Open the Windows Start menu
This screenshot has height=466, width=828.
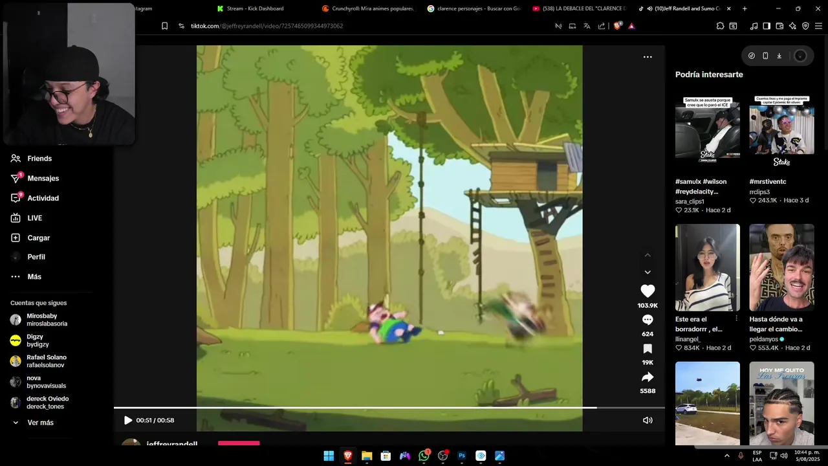point(329,456)
